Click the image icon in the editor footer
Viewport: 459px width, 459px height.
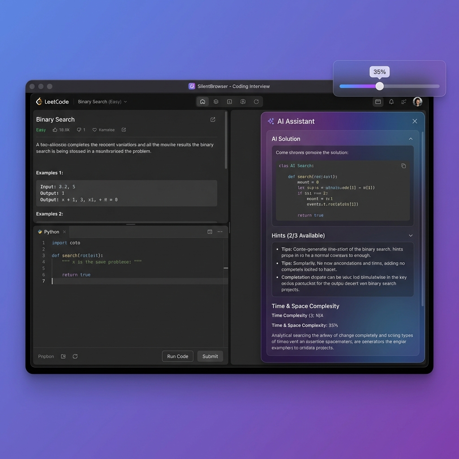[63, 356]
